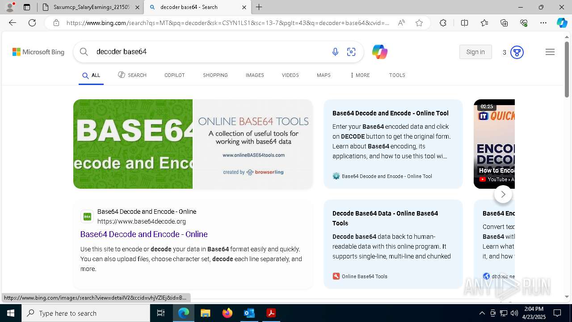Open Bing hamburger settings menu

coord(550,52)
